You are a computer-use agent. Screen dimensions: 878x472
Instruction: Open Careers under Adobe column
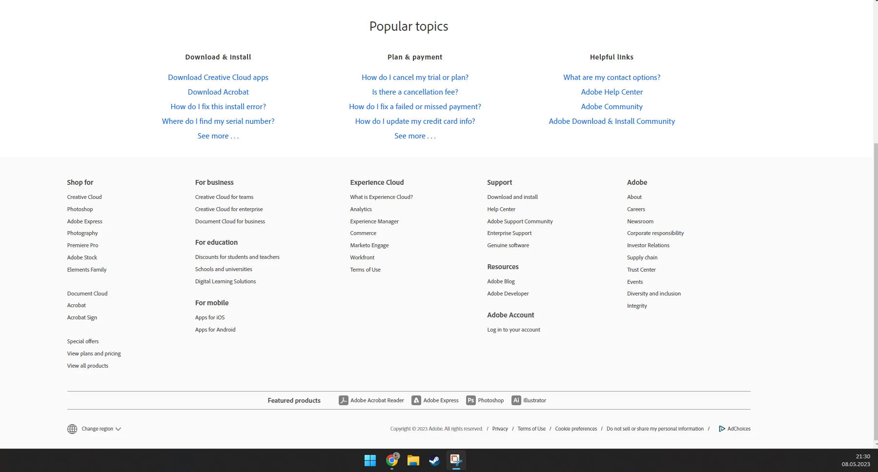pos(636,209)
